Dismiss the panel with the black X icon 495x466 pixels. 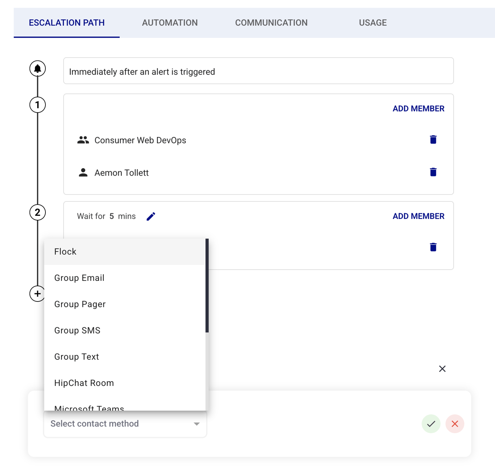[x=442, y=369]
